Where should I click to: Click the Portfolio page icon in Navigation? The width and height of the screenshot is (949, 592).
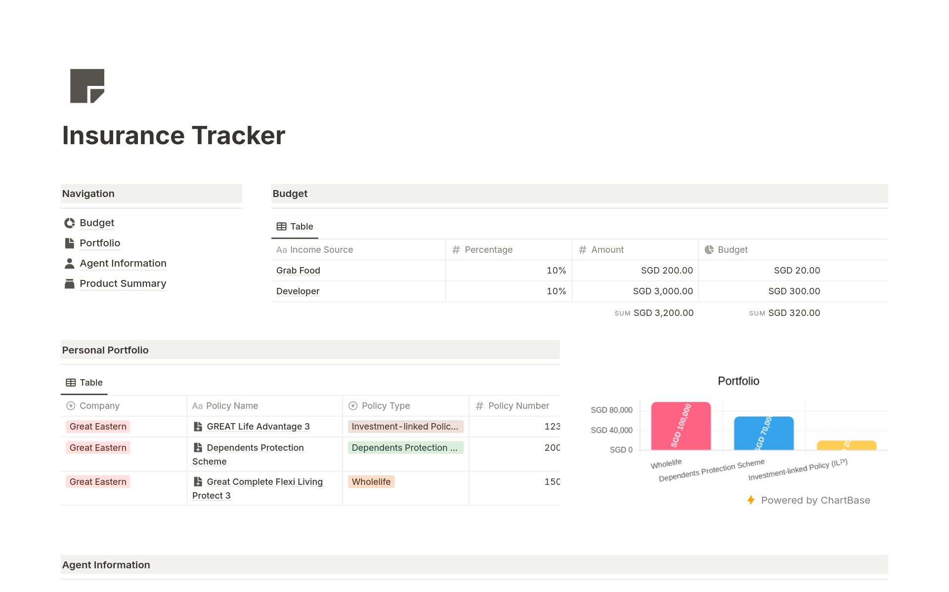click(69, 243)
